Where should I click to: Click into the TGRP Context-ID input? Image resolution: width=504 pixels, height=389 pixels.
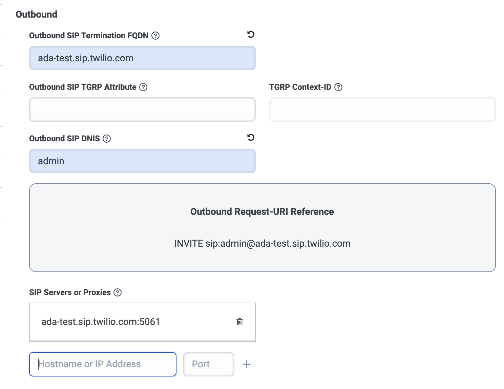382,109
